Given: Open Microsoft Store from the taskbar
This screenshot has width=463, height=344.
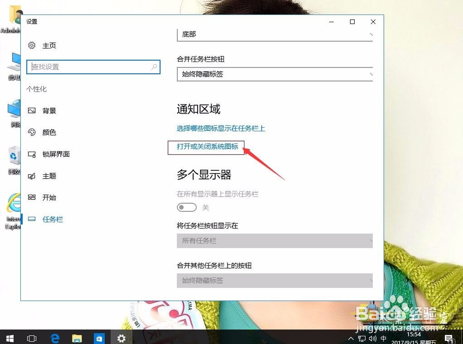Looking at the screenshot, I should click(99, 338).
